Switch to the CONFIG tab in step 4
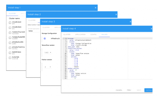This screenshot has width=158, height=99. [93, 34]
